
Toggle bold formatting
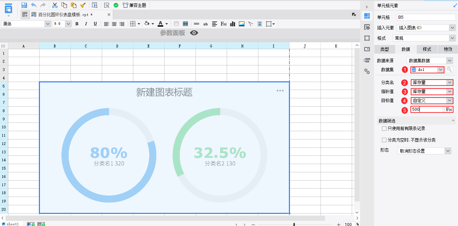coord(77,24)
